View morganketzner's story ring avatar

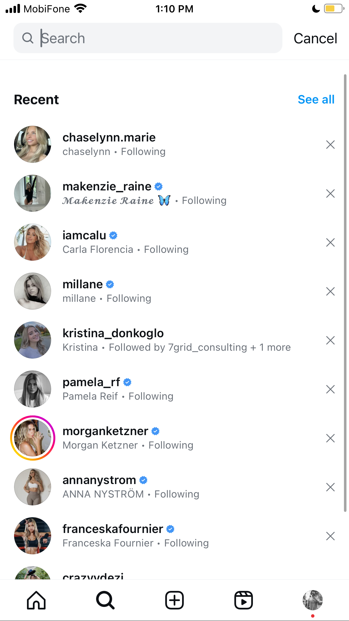click(33, 438)
